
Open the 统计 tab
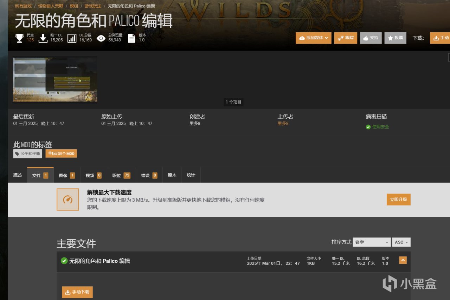191,175
